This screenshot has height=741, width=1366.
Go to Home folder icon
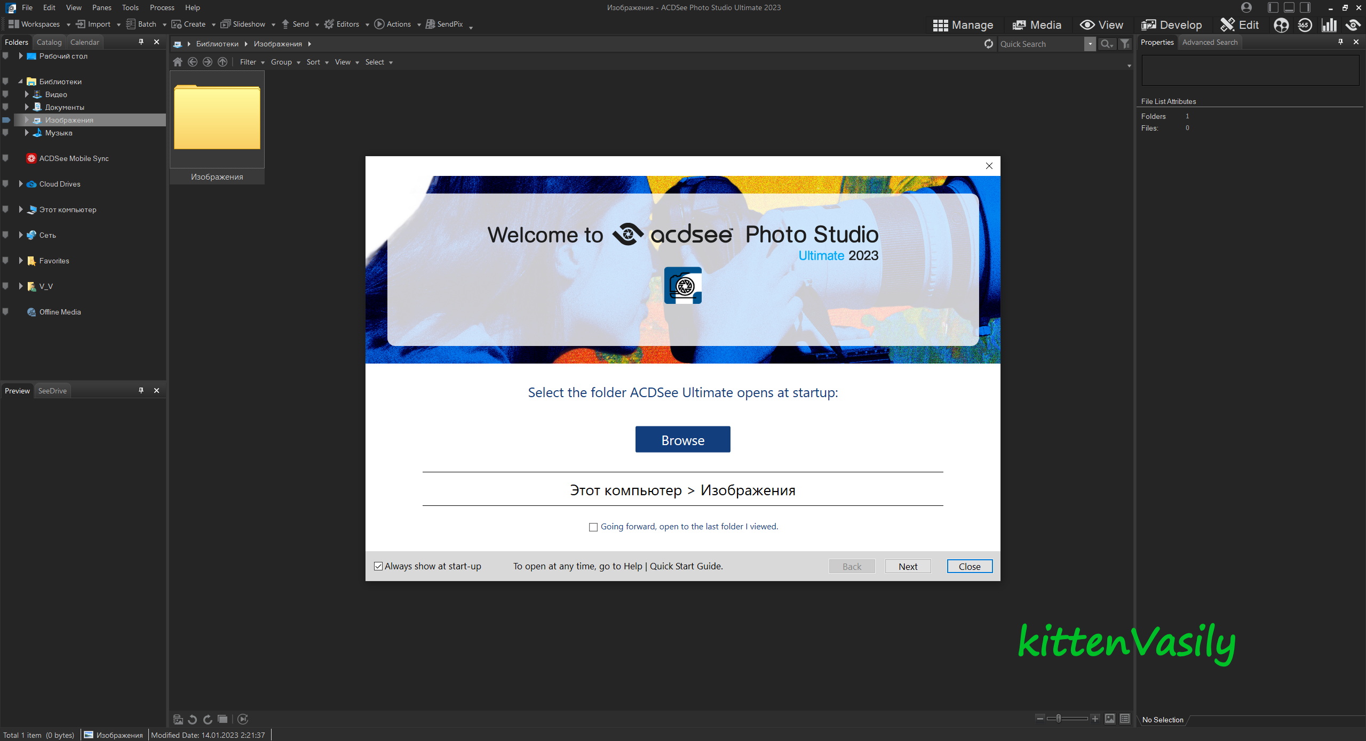pos(178,62)
